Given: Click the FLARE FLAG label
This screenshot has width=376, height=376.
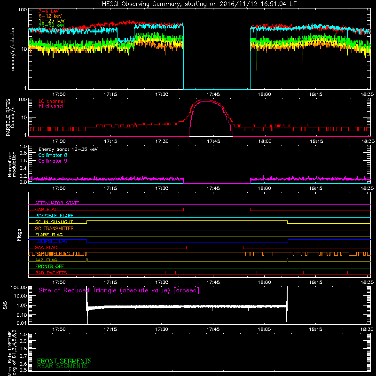Looking at the screenshot, I should [x=49, y=235].
